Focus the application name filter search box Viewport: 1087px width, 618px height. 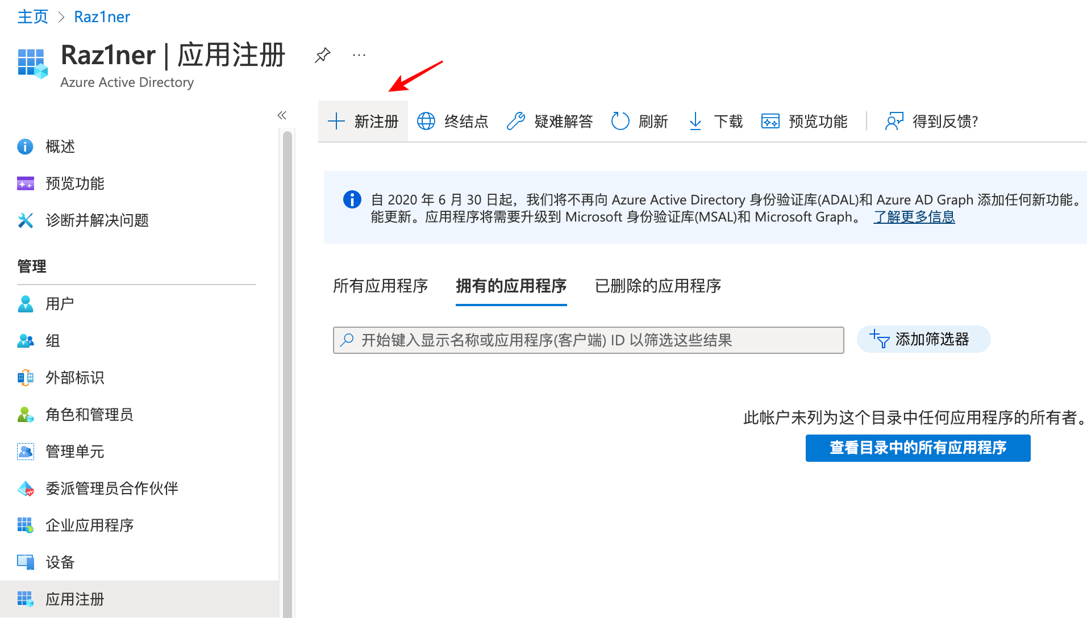588,340
